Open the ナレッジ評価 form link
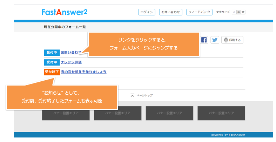This screenshot has height=142, width=276. [71, 62]
